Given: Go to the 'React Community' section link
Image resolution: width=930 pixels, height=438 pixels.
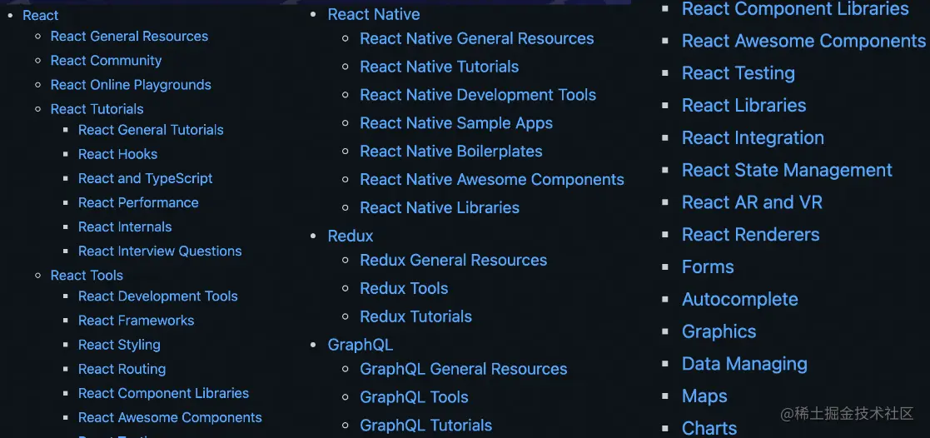Looking at the screenshot, I should point(107,61).
